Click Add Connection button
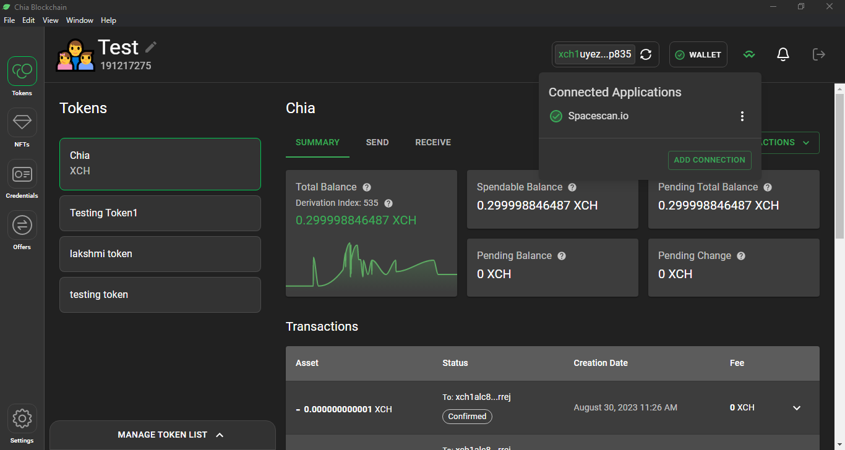 point(710,160)
